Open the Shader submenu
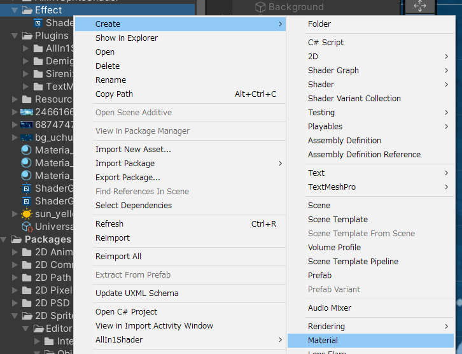 (x=370, y=84)
